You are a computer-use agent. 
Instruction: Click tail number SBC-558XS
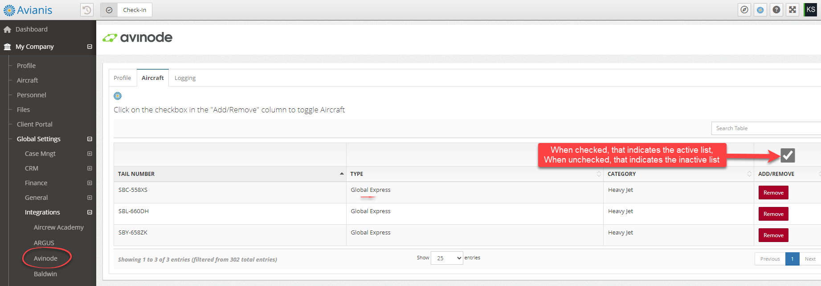133,190
